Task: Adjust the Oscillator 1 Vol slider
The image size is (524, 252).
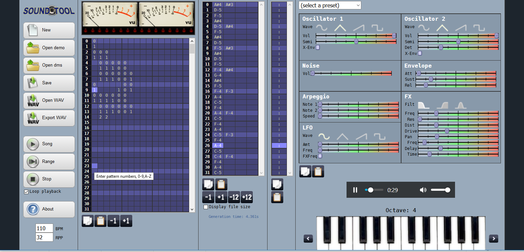Action: click(x=356, y=35)
